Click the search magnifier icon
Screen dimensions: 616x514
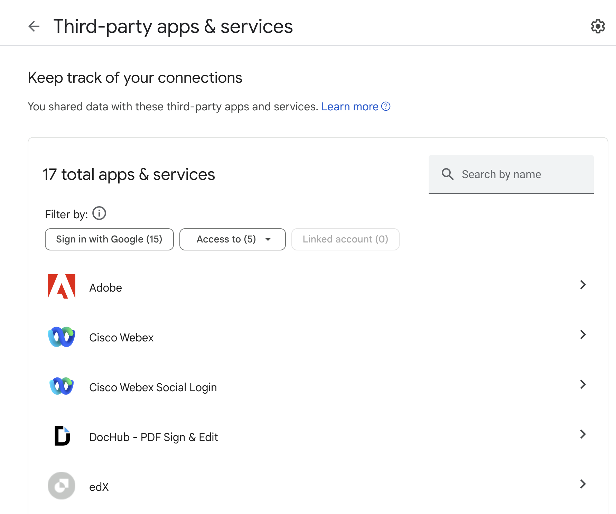click(448, 174)
